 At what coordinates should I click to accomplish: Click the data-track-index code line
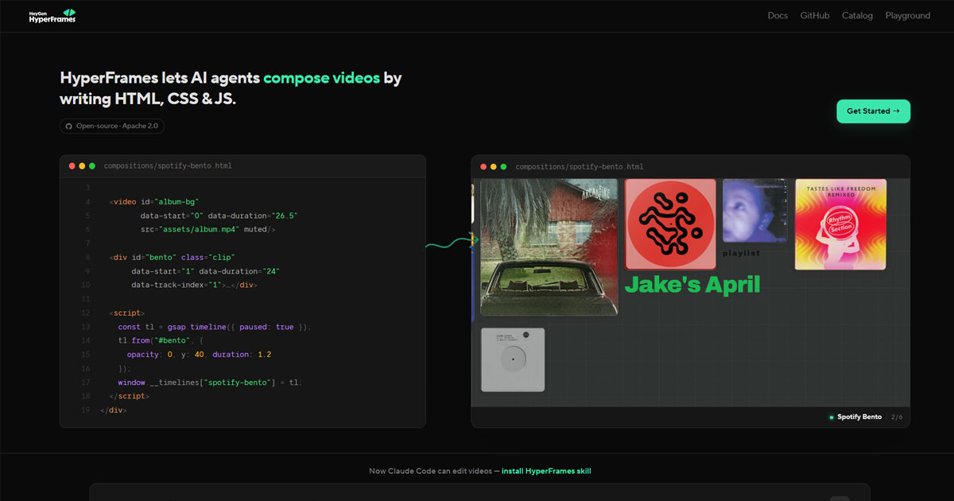[194, 285]
